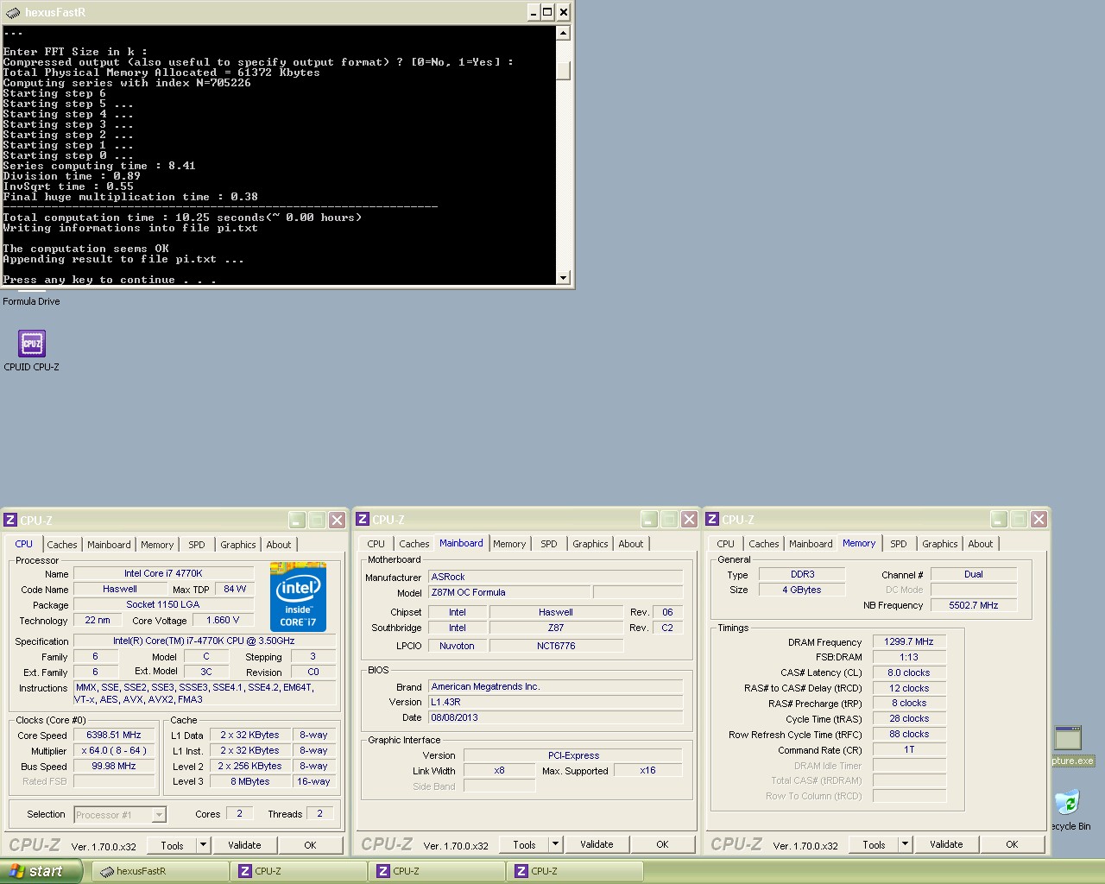Click the Level 3 cache 8 MBytes value
The image size is (1105, 884).
pos(249,781)
